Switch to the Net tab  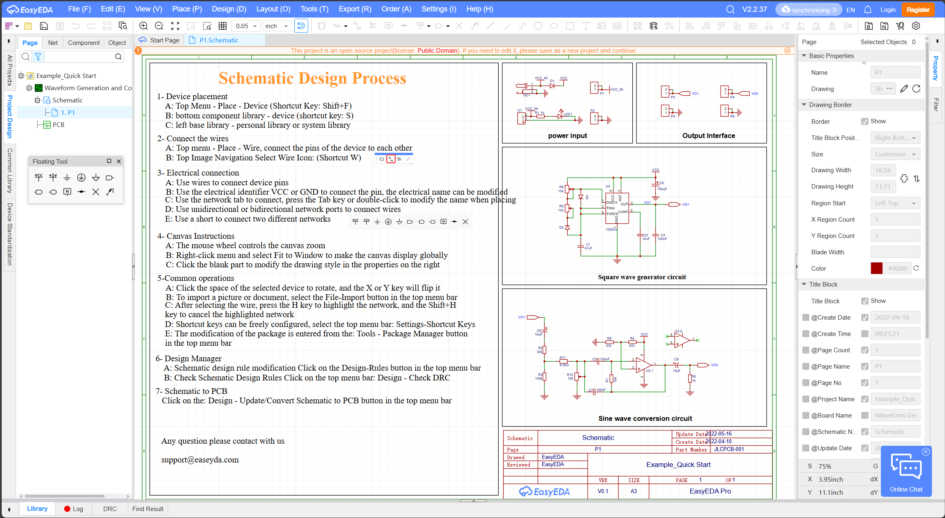coord(53,42)
